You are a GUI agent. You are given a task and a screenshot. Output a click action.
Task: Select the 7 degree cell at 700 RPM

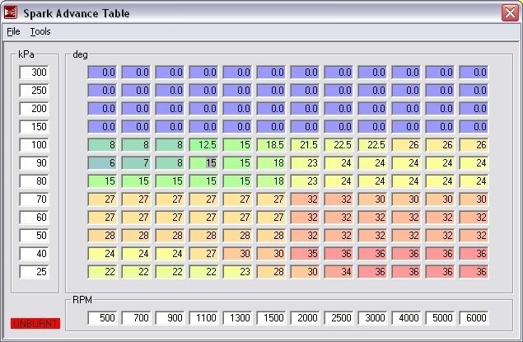point(136,163)
